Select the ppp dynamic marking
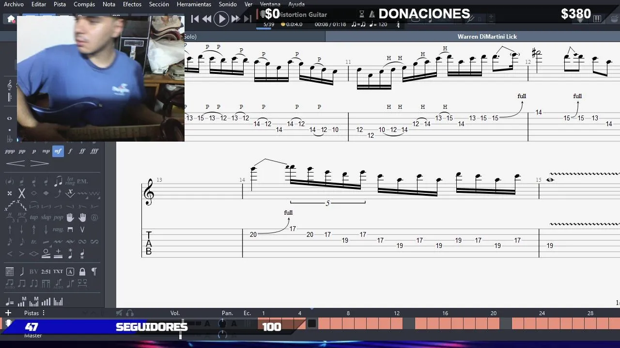The image size is (620, 348). (x=10, y=151)
